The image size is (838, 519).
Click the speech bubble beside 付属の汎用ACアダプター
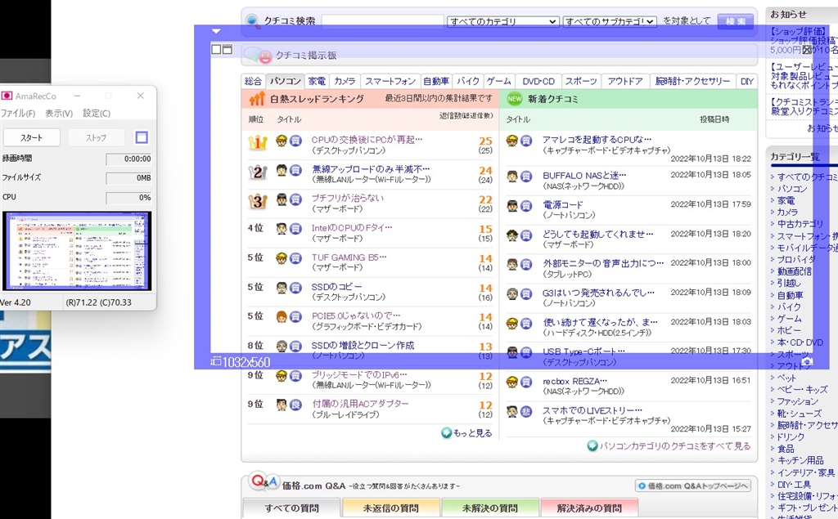click(296, 405)
